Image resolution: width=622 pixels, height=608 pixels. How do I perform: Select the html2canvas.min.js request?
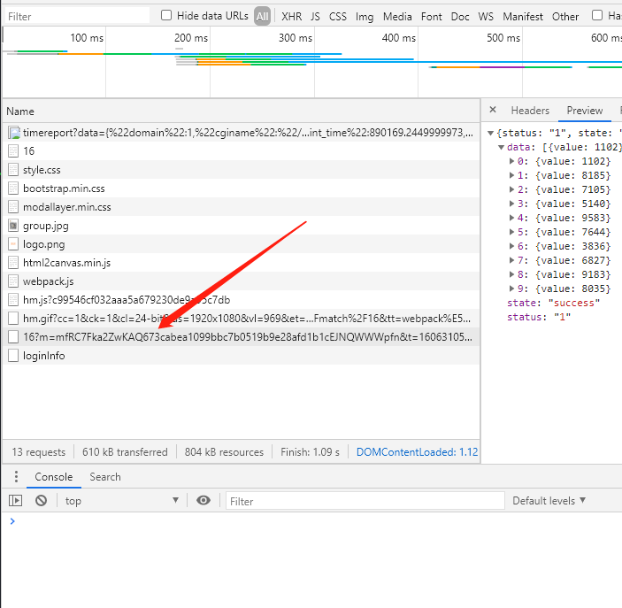pos(242,263)
